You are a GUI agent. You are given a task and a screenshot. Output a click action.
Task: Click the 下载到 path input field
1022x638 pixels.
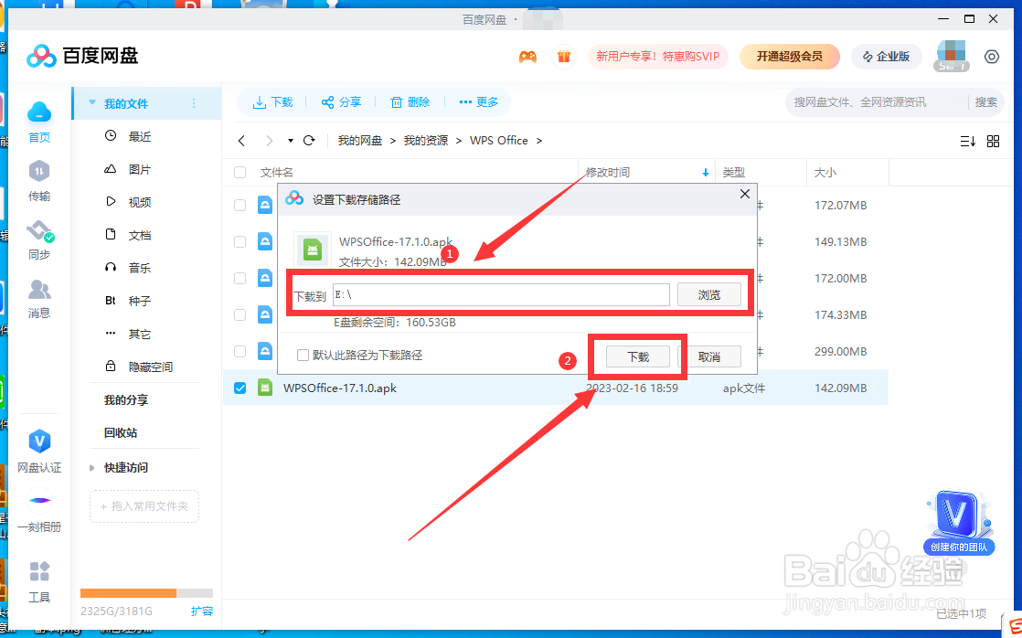coord(501,294)
